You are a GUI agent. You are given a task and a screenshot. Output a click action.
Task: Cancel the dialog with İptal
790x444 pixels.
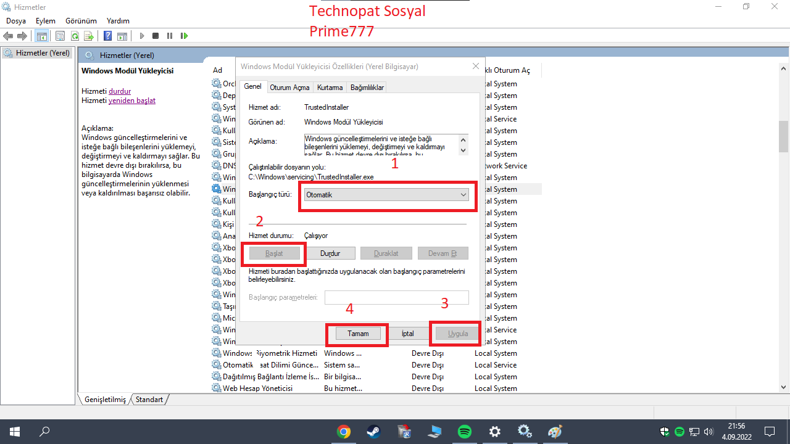(407, 334)
